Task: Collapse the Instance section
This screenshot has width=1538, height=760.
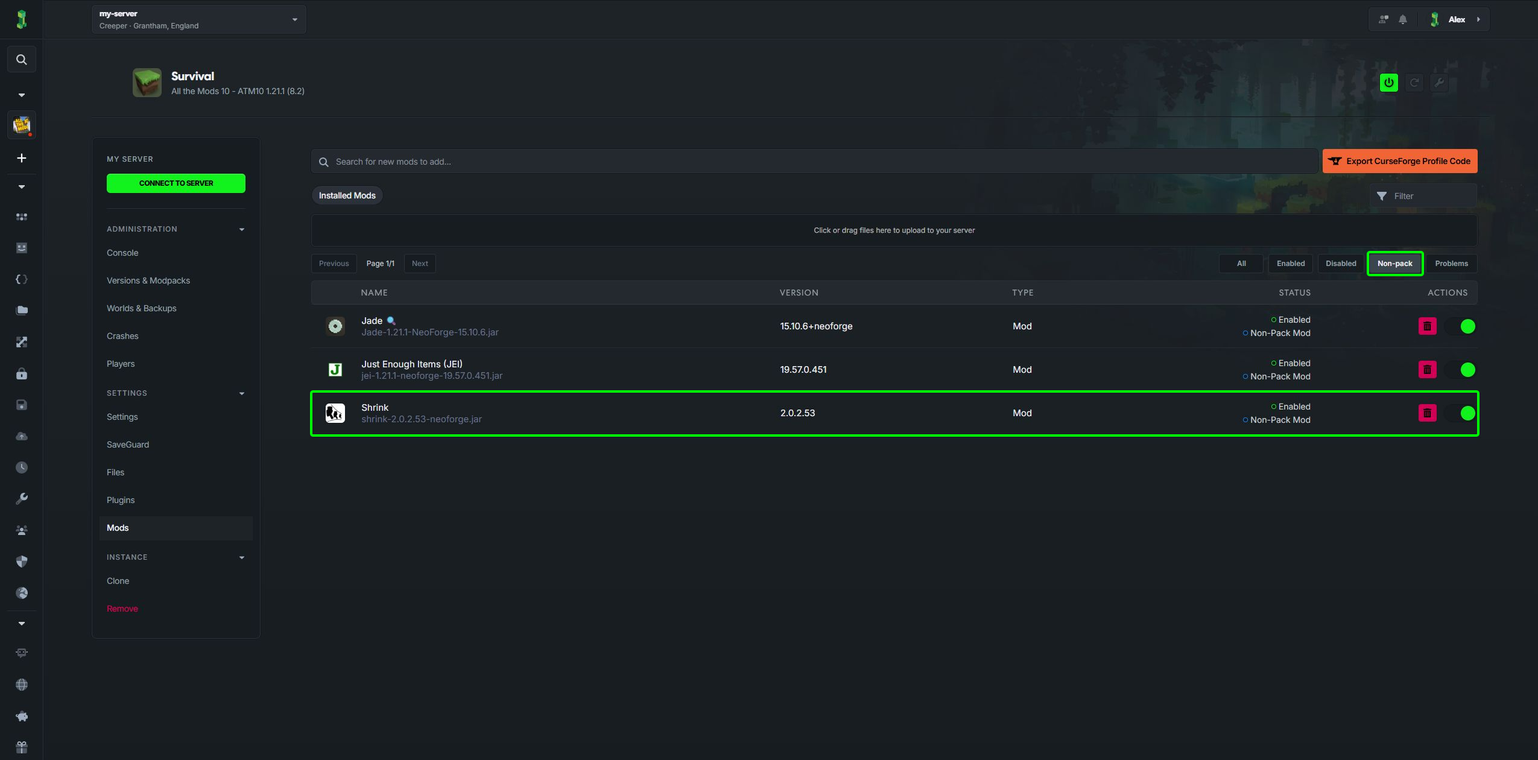Action: (x=242, y=557)
